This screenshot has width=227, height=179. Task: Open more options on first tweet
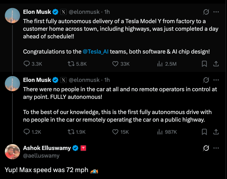[x=216, y=12]
